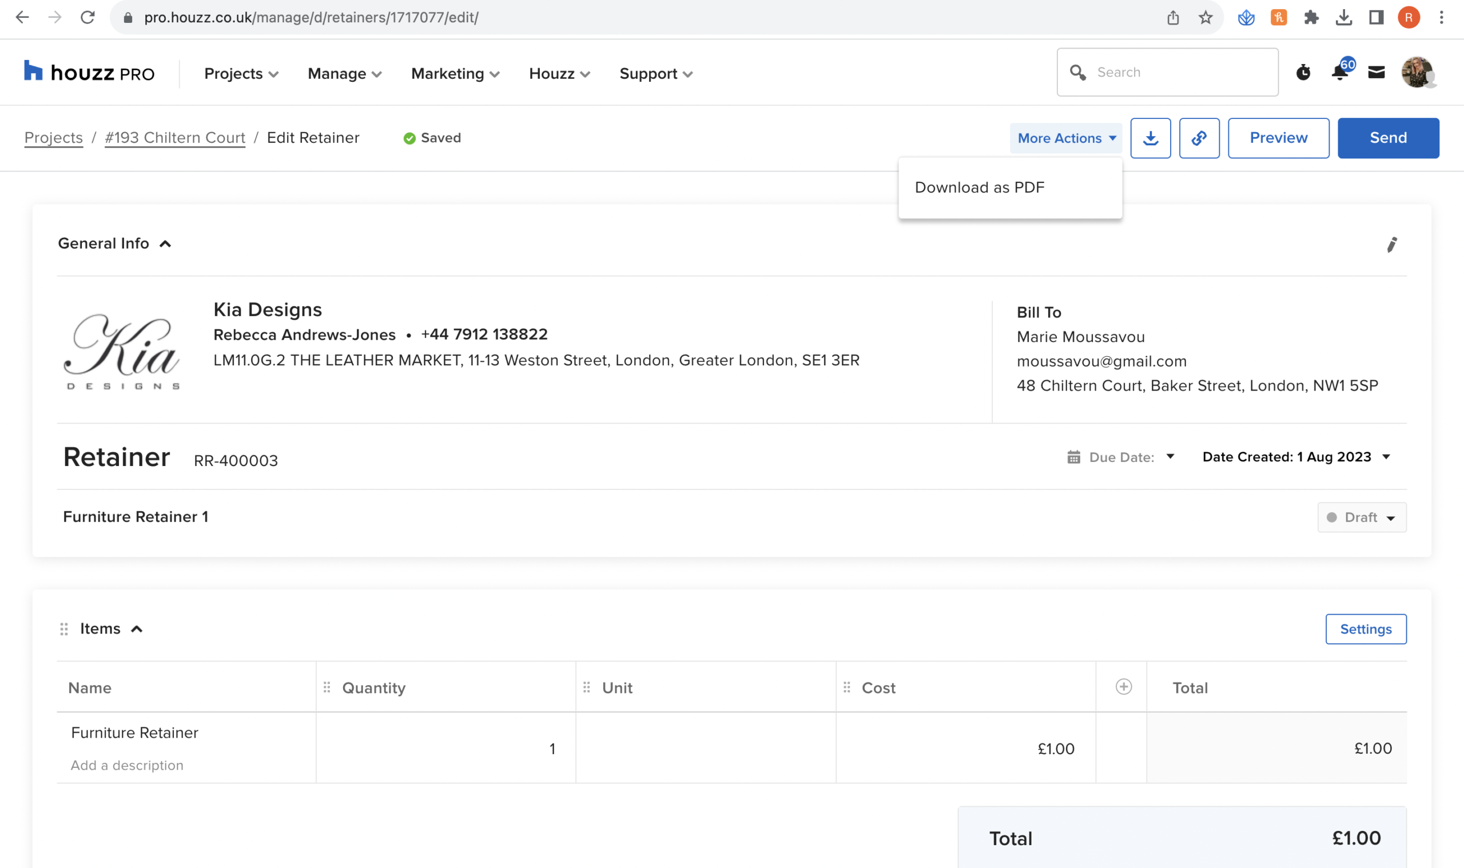This screenshot has width=1464, height=868.
Task: Bookmark this page with the star icon
Action: click(x=1205, y=18)
